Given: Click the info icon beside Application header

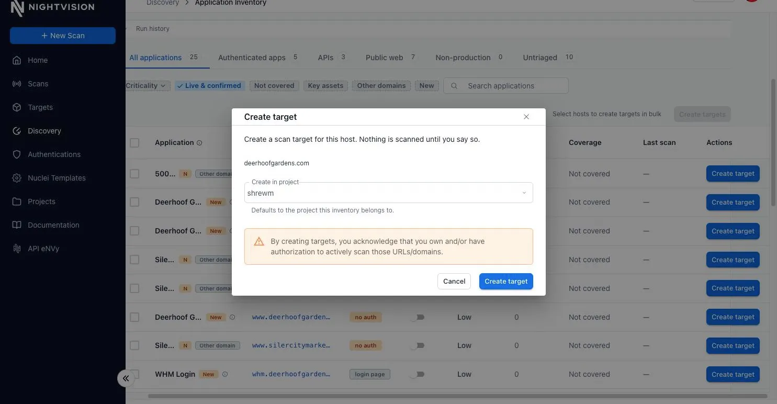Looking at the screenshot, I should [x=199, y=143].
